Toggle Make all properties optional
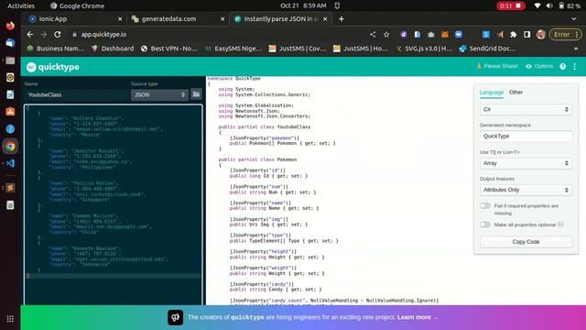The height and width of the screenshot is (330, 586). pyautogui.click(x=485, y=225)
